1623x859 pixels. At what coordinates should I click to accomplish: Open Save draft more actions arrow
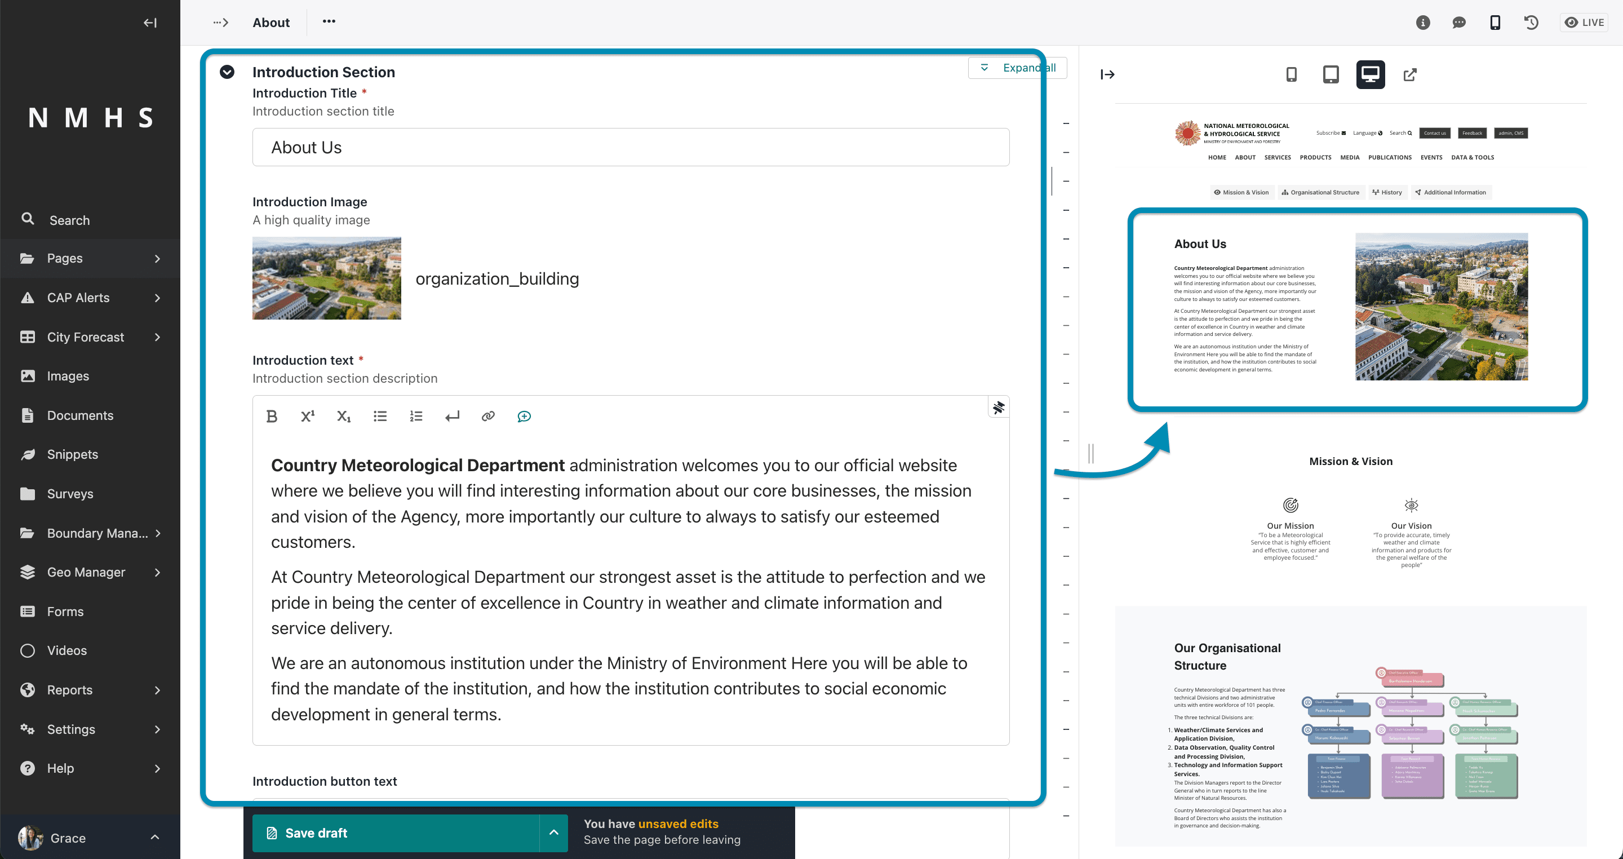tap(554, 833)
